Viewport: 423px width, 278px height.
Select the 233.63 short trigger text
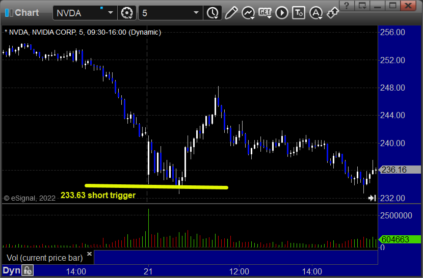tap(98, 195)
